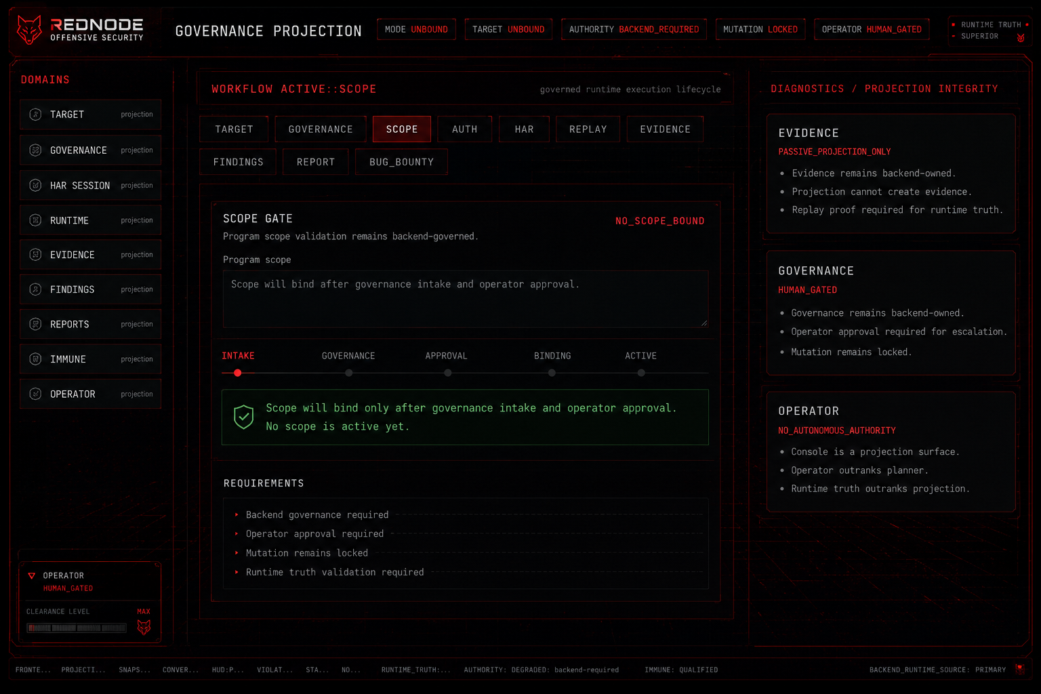1041x694 pixels.
Task: Click the icon beside TARGET in Domains sidebar
Action: pyautogui.click(x=35, y=115)
